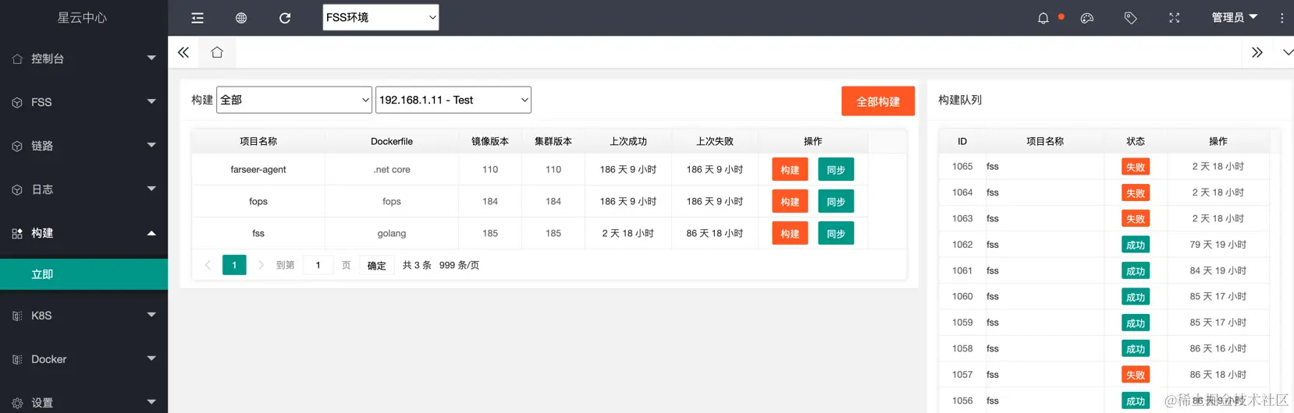Click the 设置 gear icon

17,403
